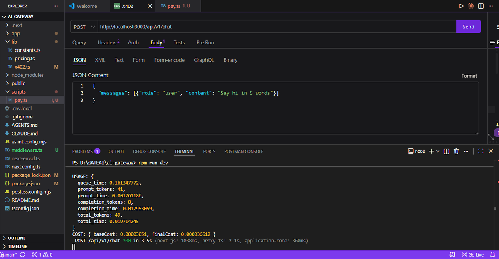Run the file with the play icon

[461, 6]
